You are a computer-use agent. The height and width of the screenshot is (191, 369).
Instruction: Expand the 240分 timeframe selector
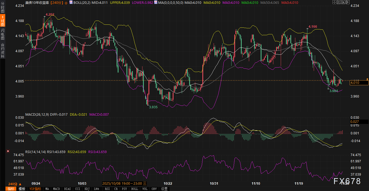point(15,184)
